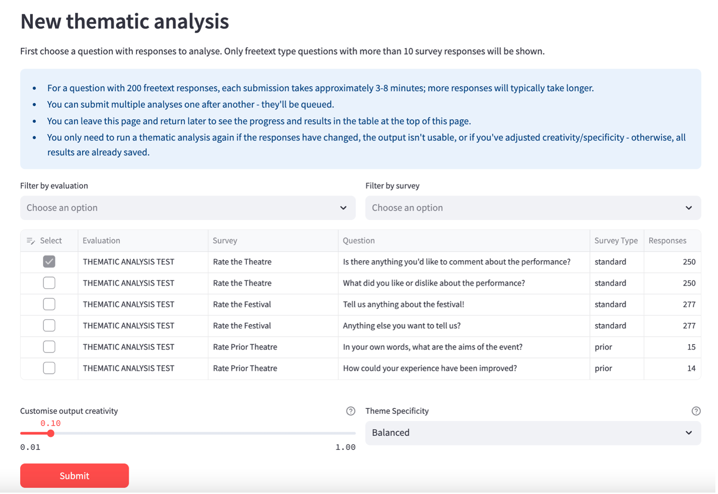Select the 'Tell us anything about the festival' checkbox

click(x=49, y=304)
